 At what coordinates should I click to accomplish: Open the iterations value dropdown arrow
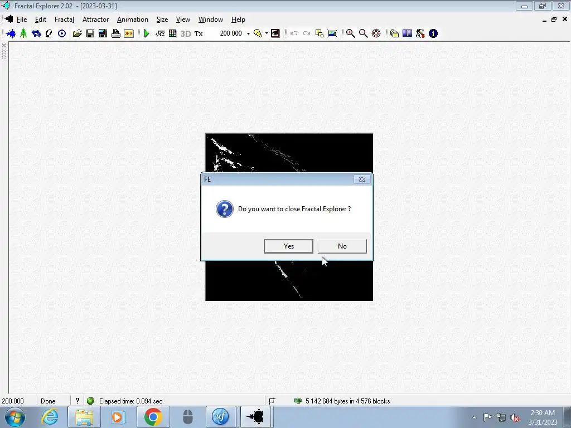click(248, 33)
